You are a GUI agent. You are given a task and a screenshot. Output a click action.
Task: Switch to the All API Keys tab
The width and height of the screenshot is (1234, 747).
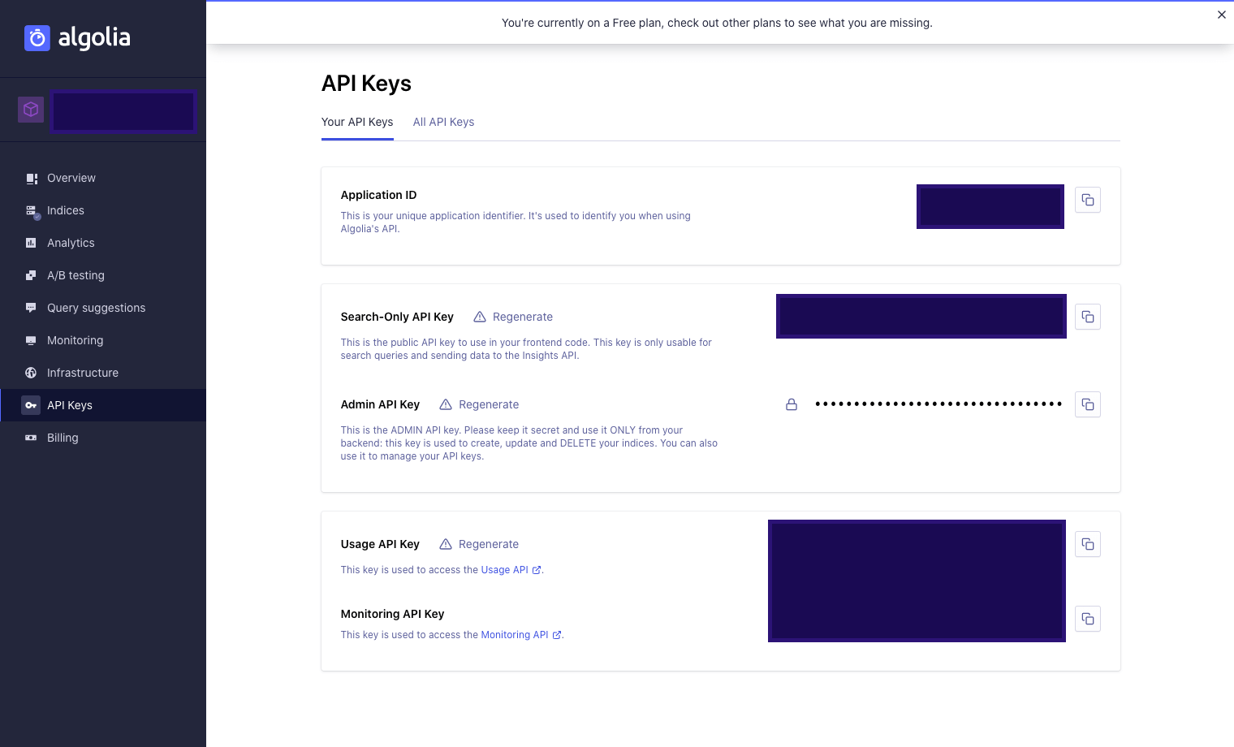(443, 122)
